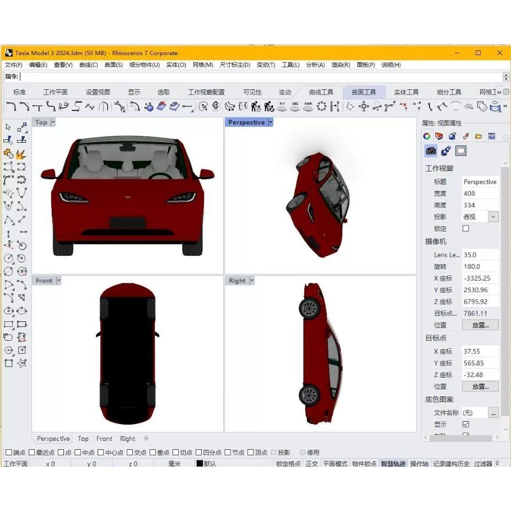Click the Rebuild curve FIT icon
The image size is (511, 511).
tap(282, 106)
